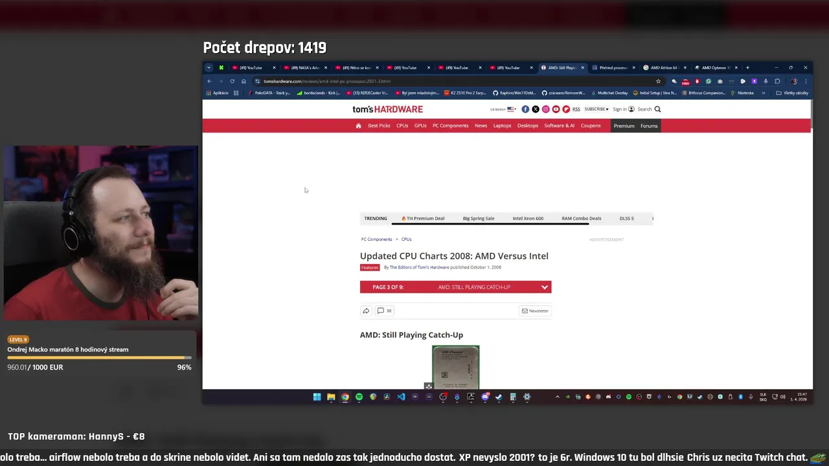This screenshot has width=829, height=466.
Task: Open Všetky záložky bookmarks folder
Action: (792, 93)
